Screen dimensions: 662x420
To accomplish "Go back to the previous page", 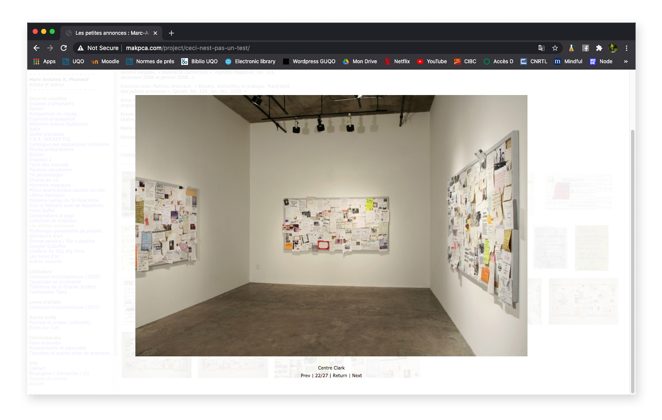I will coord(36,48).
